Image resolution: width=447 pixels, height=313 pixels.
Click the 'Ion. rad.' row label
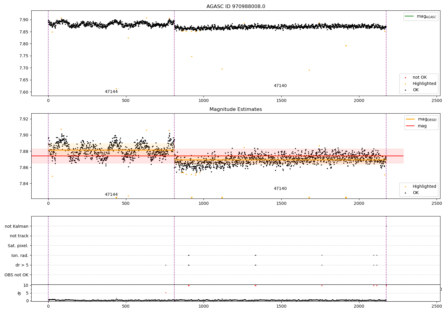tap(20, 255)
